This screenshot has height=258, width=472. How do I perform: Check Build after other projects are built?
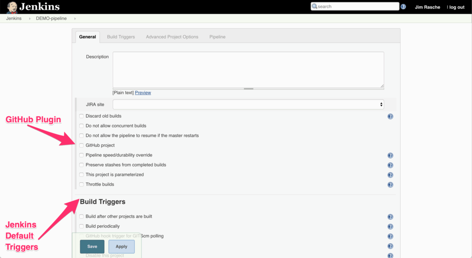coord(81,216)
